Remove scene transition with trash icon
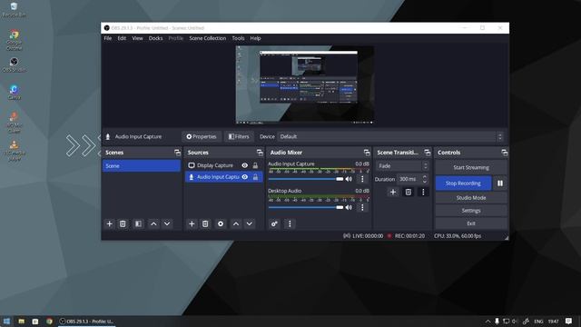 [x=408, y=192]
